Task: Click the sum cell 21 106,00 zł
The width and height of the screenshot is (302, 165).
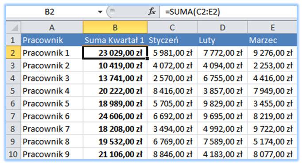Action: click(115, 153)
